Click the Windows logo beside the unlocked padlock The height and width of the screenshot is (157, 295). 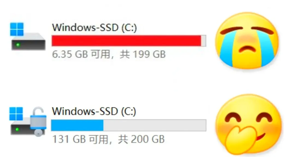(x=16, y=114)
